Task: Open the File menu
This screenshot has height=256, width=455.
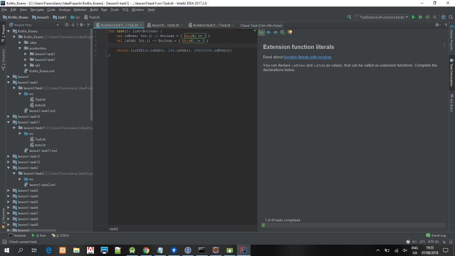Action: click(4, 10)
